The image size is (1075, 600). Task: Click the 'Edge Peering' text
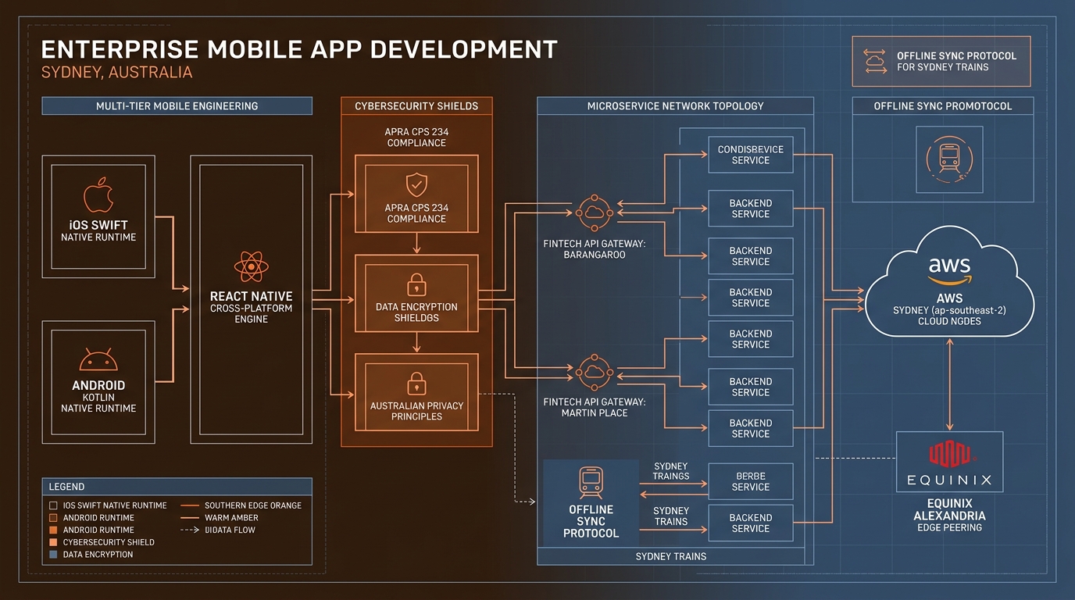pyautogui.click(x=949, y=527)
